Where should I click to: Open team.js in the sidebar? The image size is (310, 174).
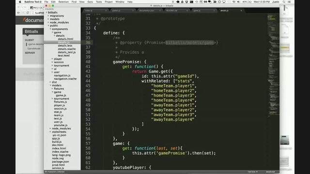coord(59,115)
